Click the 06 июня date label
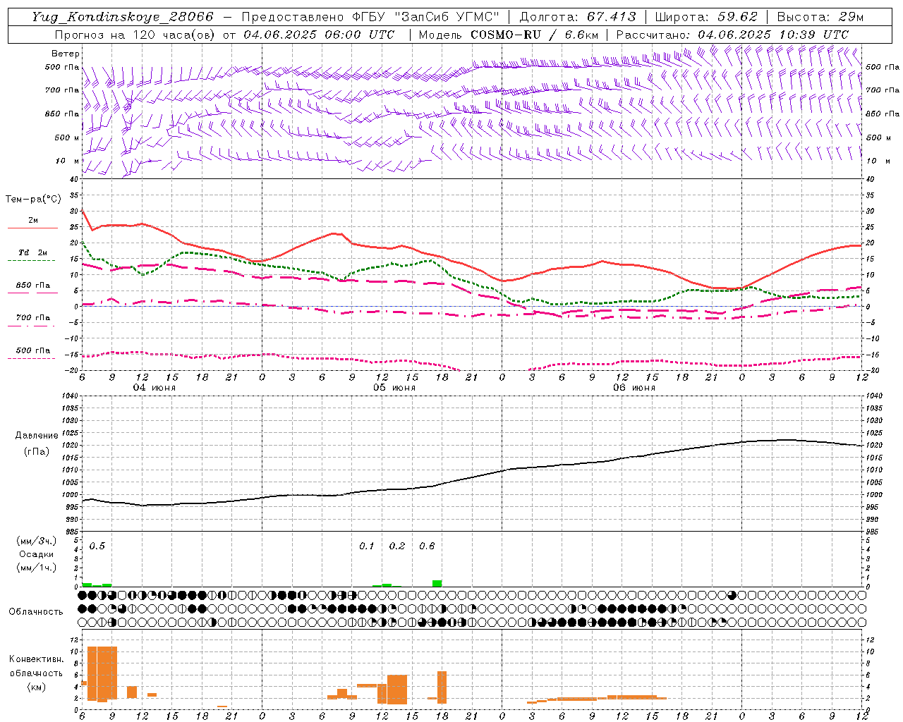The height and width of the screenshot is (722, 903). (x=634, y=388)
